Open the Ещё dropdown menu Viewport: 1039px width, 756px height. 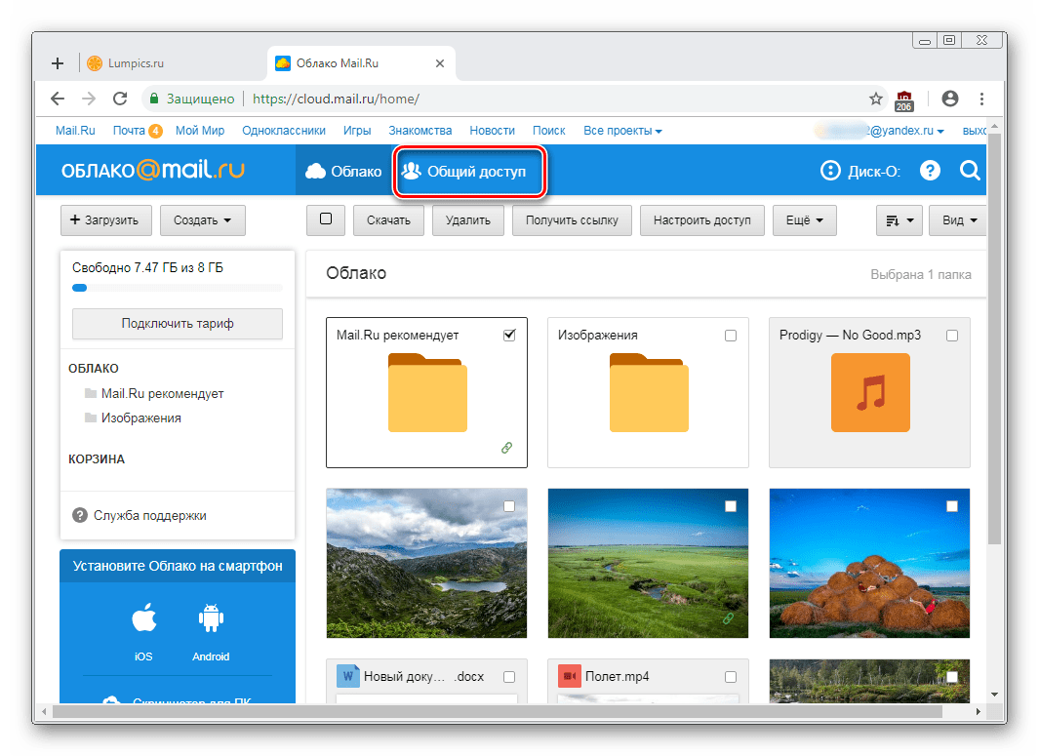pyautogui.click(x=804, y=220)
